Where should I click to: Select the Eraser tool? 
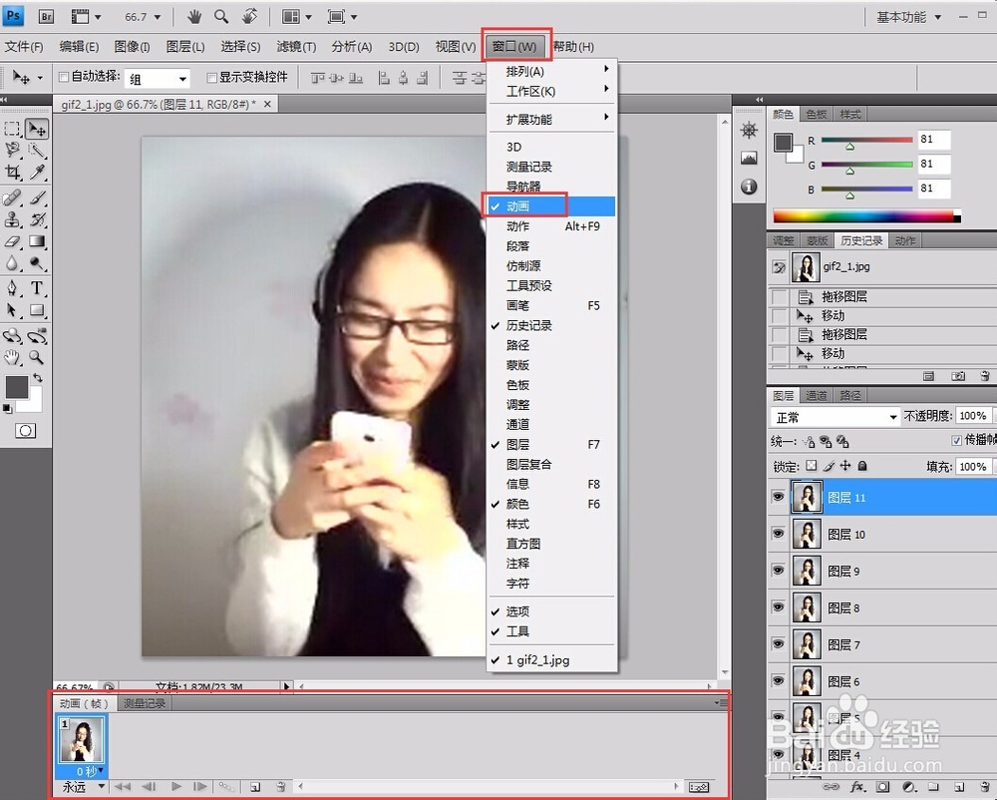tap(13, 241)
